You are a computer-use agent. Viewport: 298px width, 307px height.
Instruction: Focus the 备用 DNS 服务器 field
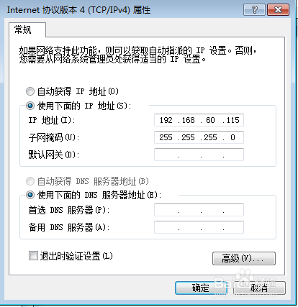click(199, 227)
